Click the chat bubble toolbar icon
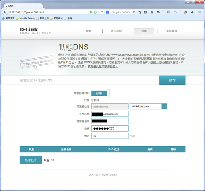Image resolution: width=205 pixels, height=191 pixels. (x=169, y=12)
